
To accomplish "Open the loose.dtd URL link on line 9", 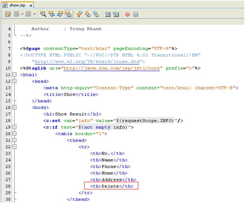I will point(87,62).
